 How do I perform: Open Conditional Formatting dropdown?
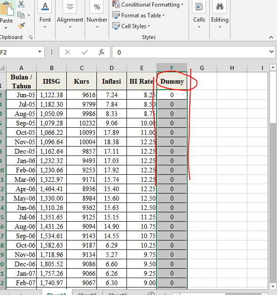point(182,5)
